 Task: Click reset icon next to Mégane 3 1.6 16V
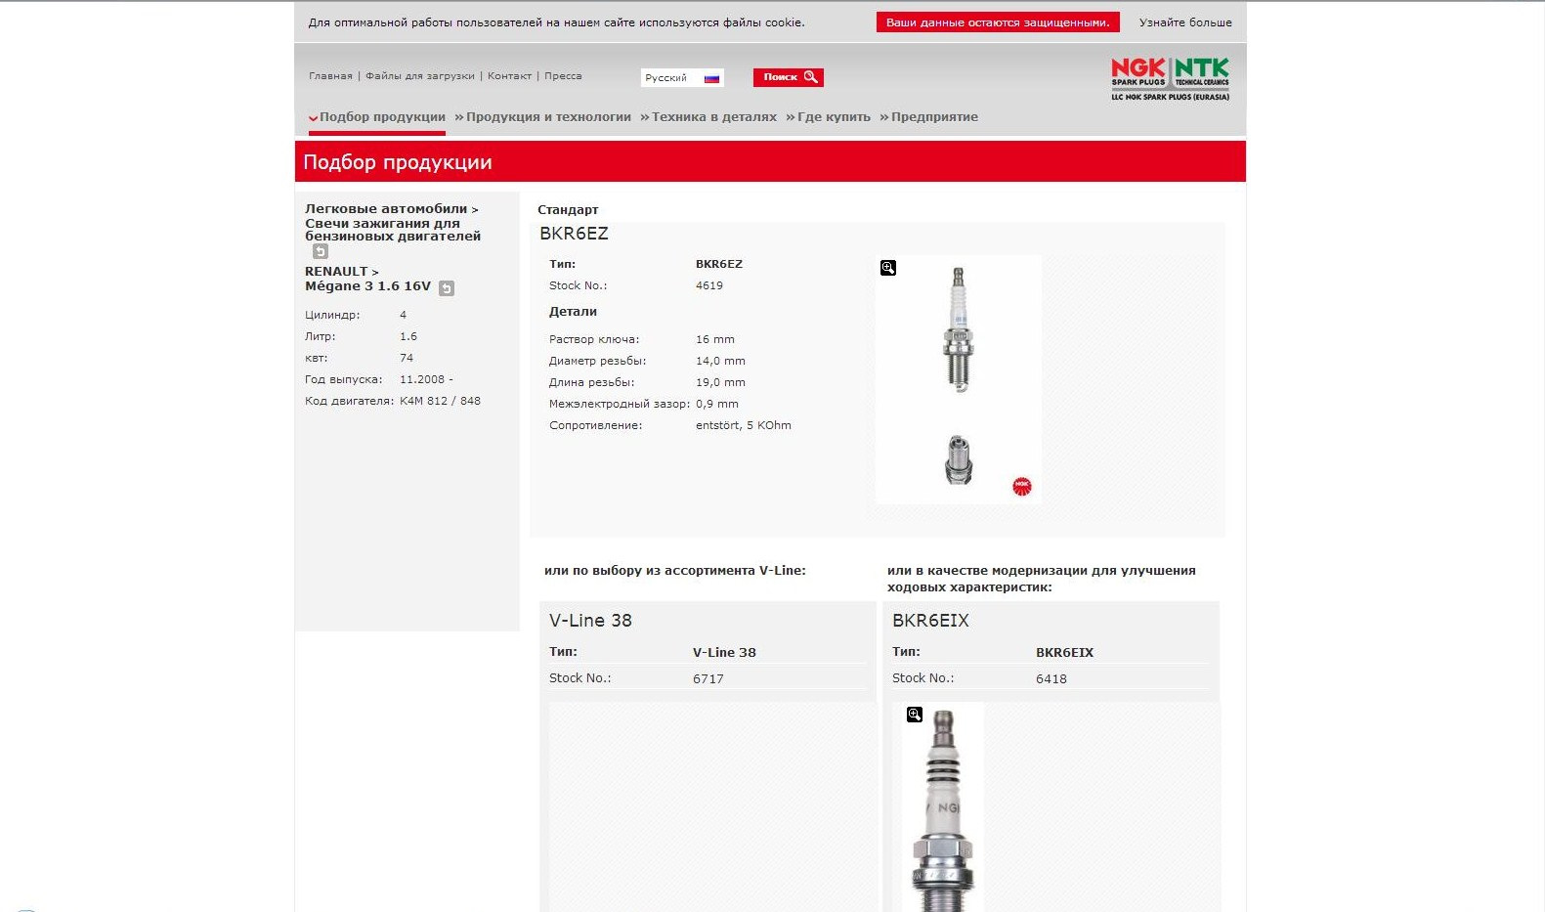click(447, 287)
